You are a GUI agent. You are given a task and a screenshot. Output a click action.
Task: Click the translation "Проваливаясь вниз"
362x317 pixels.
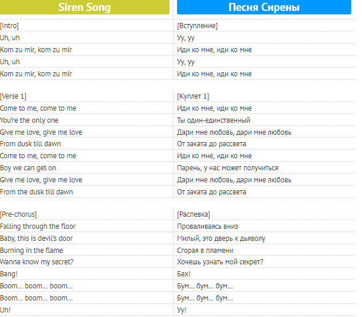click(x=207, y=226)
